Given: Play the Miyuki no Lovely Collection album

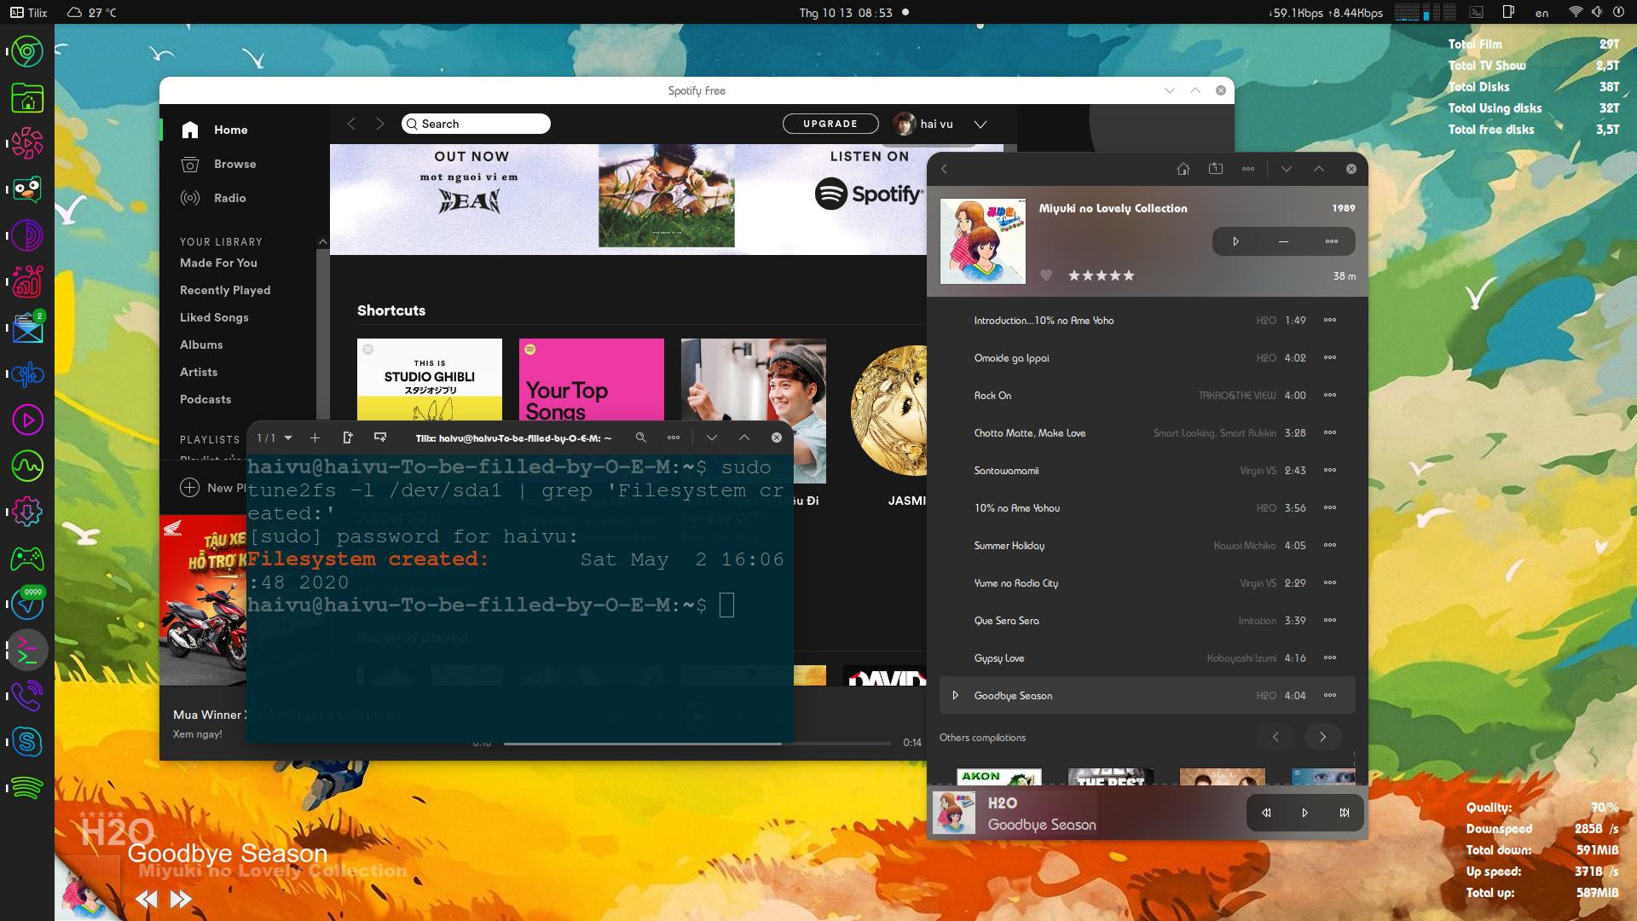Looking at the screenshot, I should pos(1235,241).
